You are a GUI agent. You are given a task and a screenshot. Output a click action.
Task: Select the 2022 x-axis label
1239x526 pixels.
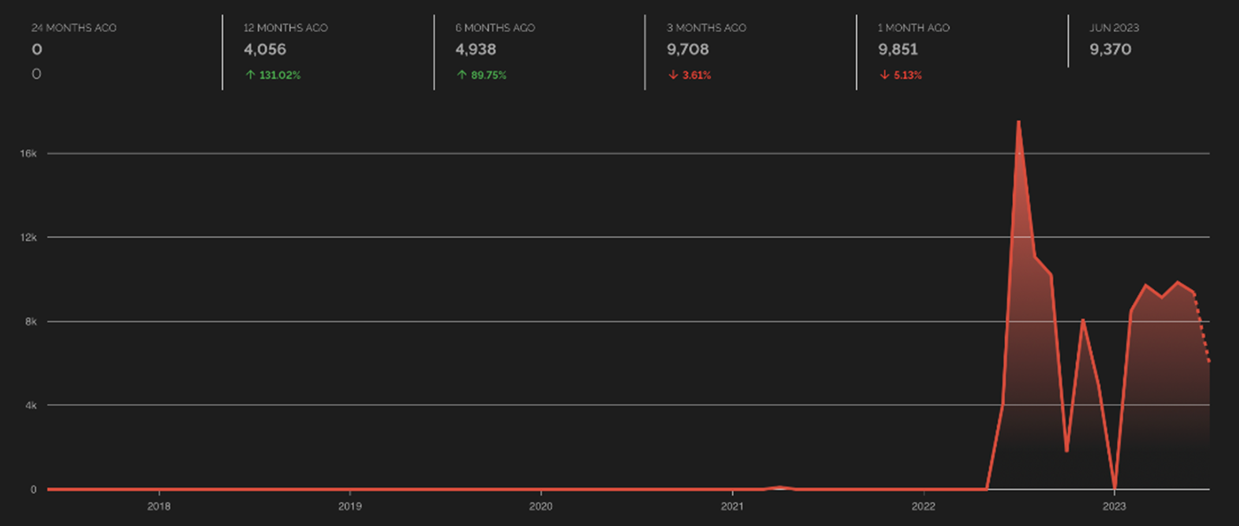coord(923,507)
